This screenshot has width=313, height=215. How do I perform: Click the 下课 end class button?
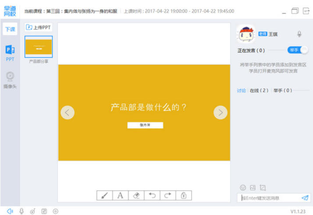coord(10,29)
